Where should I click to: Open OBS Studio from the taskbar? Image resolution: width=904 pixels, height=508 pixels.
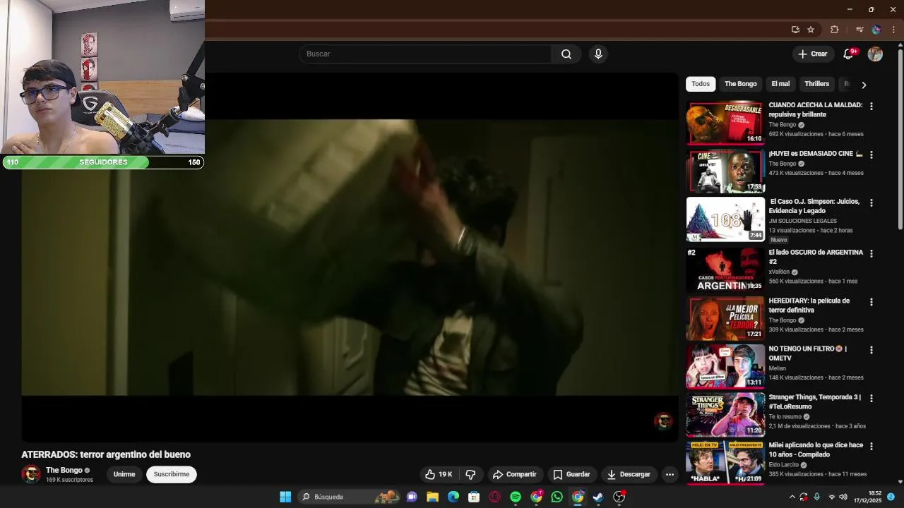[x=619, y=497]
